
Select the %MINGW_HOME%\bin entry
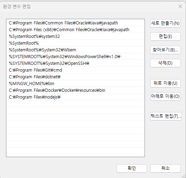pyautogui.click(x=75, y=84)
